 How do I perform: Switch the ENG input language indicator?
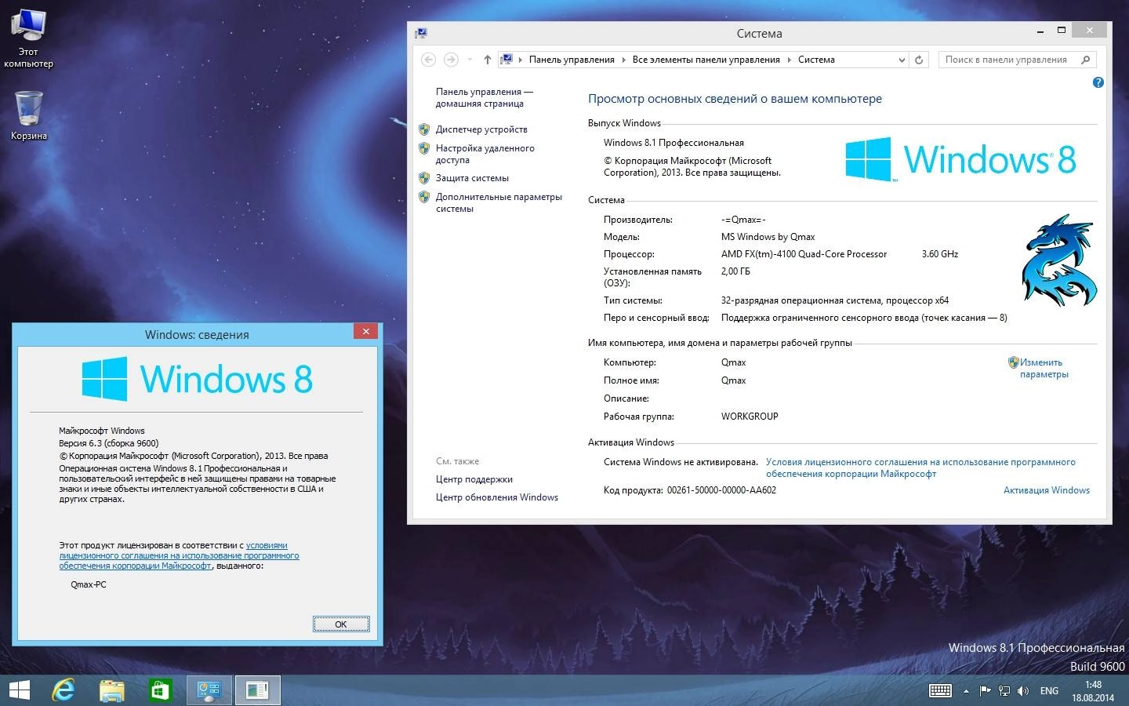point(1049,691)
